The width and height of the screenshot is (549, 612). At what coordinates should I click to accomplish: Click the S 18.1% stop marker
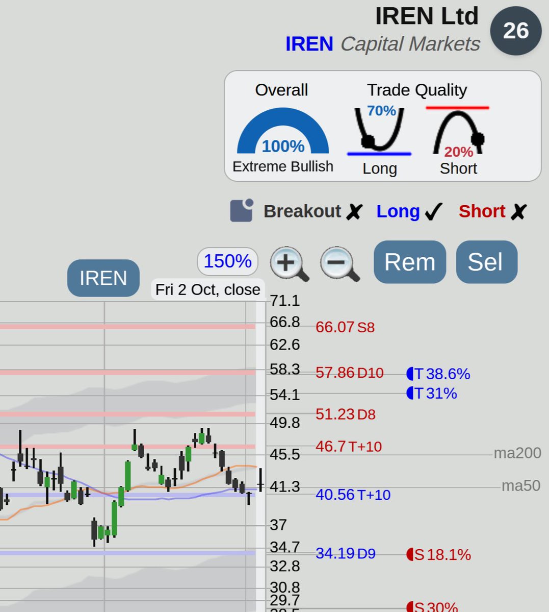(x=439, y=555)
